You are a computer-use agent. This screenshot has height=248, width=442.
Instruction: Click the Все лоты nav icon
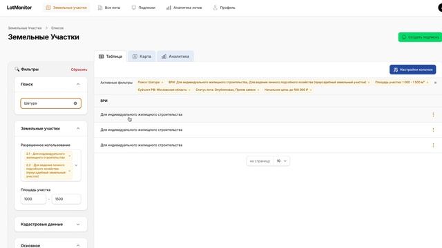[x=100, y=8]
